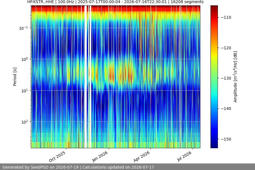Image resolution: width=255 pixels, height=170 pixels.
Task: Click the amplitude colorbar gradient
Action: click(214, 77)
